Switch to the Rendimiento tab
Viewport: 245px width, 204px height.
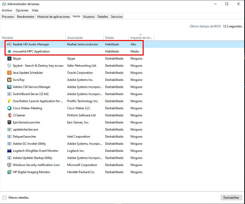[x=26, y=17]
